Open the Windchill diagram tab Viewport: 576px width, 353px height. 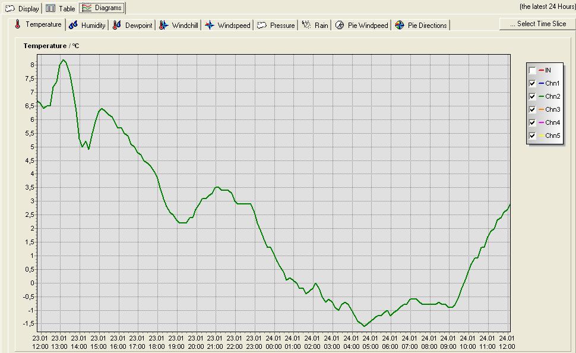(179, 25)
